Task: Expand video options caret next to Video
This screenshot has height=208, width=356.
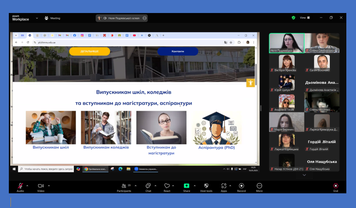Action: tap(49, 186)
